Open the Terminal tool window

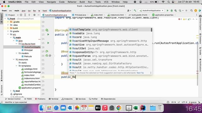coord(53,99)
